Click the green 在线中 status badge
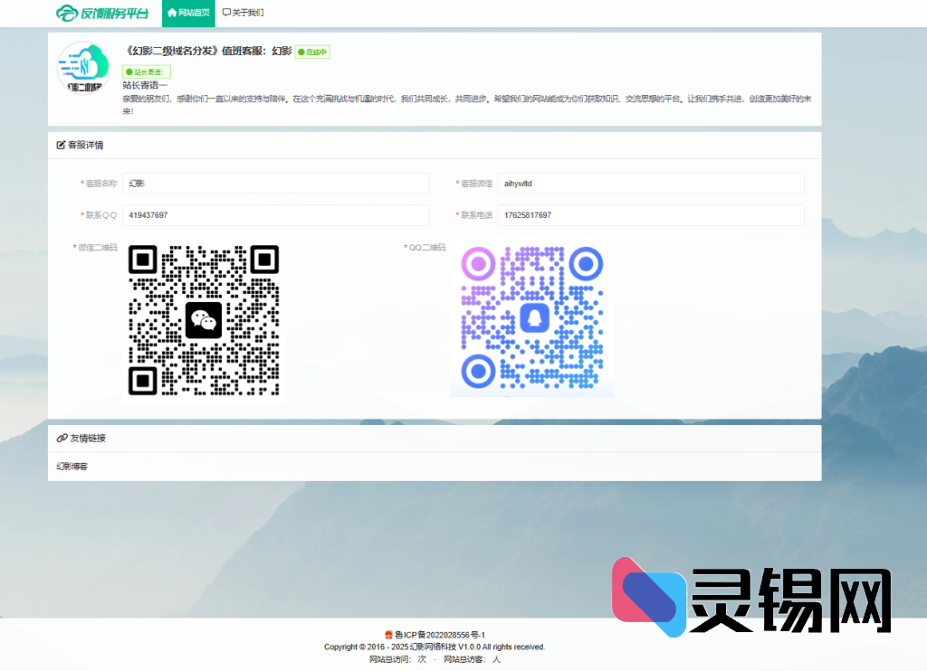927x671 pixels. pos(312,52)
